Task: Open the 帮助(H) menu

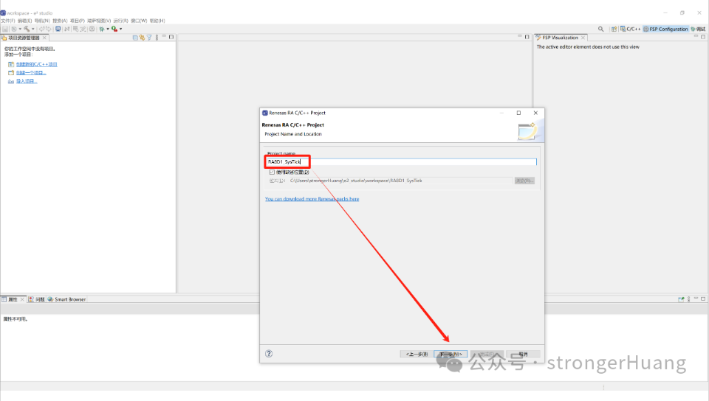Action: tap(157, 21)
